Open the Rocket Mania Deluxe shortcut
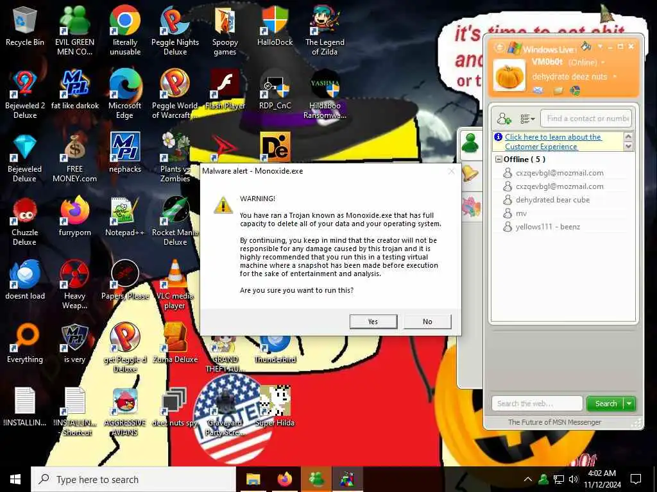 pyautogui.click(x=175, y=221)
